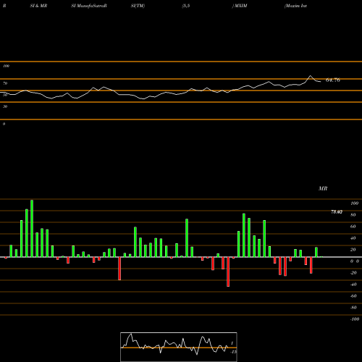
Task: Click the 50 level label on RSI axis
Action: click(x=5, y=95)
